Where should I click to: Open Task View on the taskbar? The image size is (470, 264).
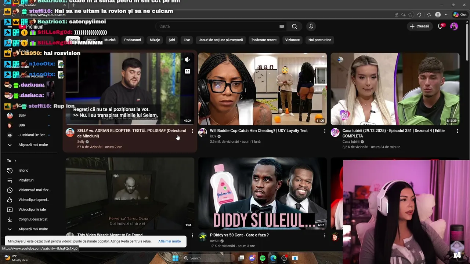click(241, 258)
